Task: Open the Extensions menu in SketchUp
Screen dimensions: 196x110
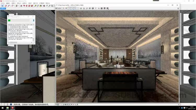Action: point(42,3)
